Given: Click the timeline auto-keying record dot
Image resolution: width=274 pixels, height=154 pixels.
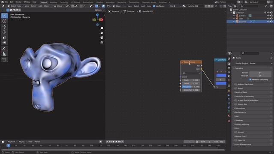Looking at the screenshot, I should (x=101, y=142).
